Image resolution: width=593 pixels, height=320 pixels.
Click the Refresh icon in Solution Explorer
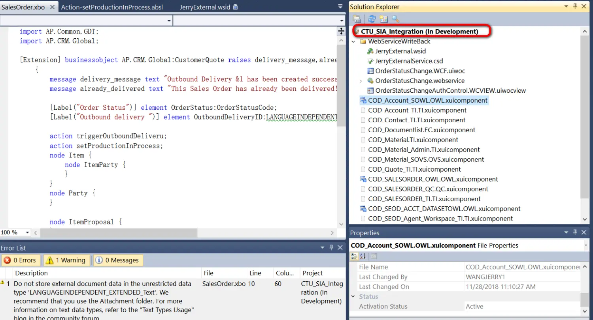pyautogui.click(x=372, y=19)
